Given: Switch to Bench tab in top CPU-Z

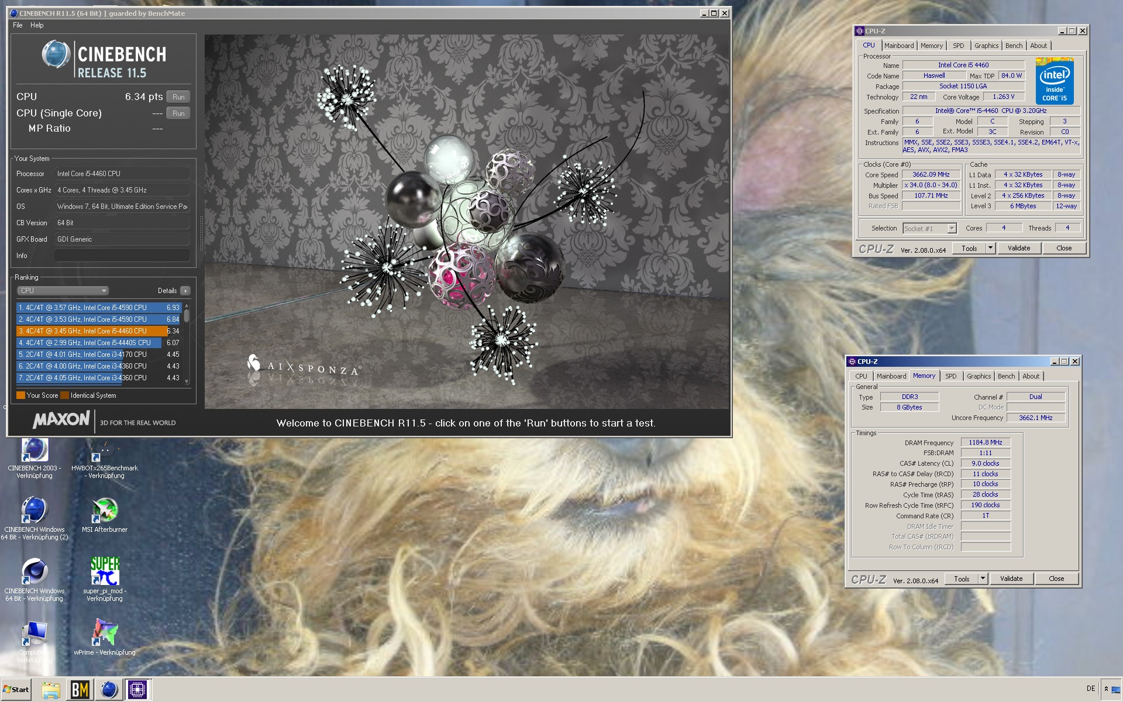Looking at the screenshot, I should click(x=1014, y=46).
